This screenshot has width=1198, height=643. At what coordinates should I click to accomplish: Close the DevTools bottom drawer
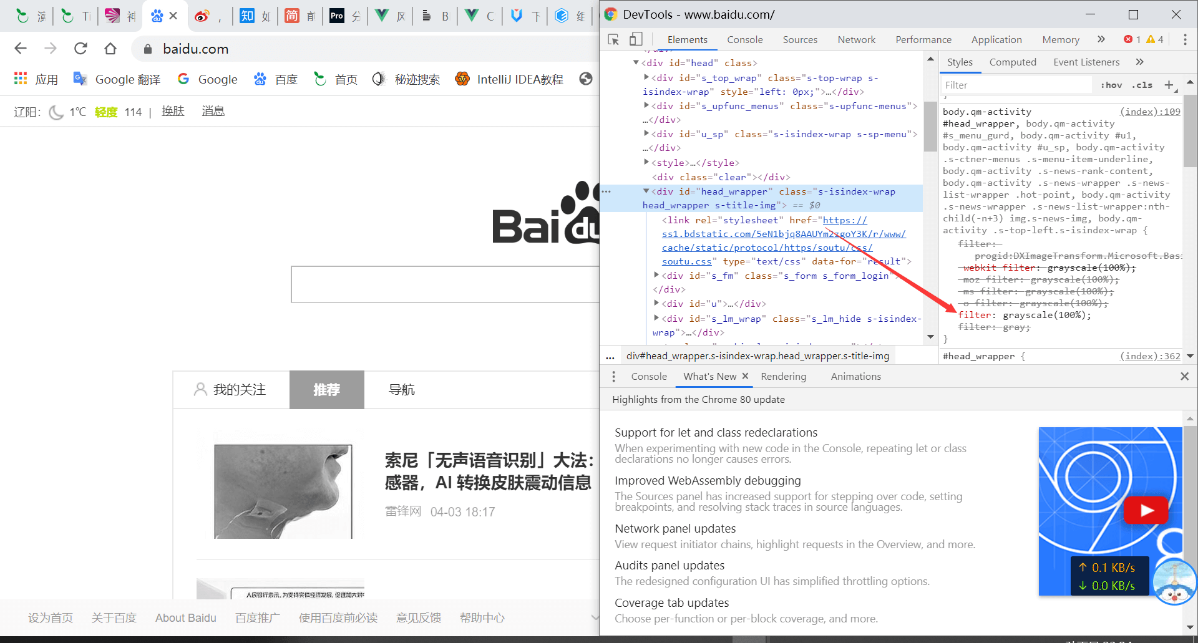tap(1184, 376)
